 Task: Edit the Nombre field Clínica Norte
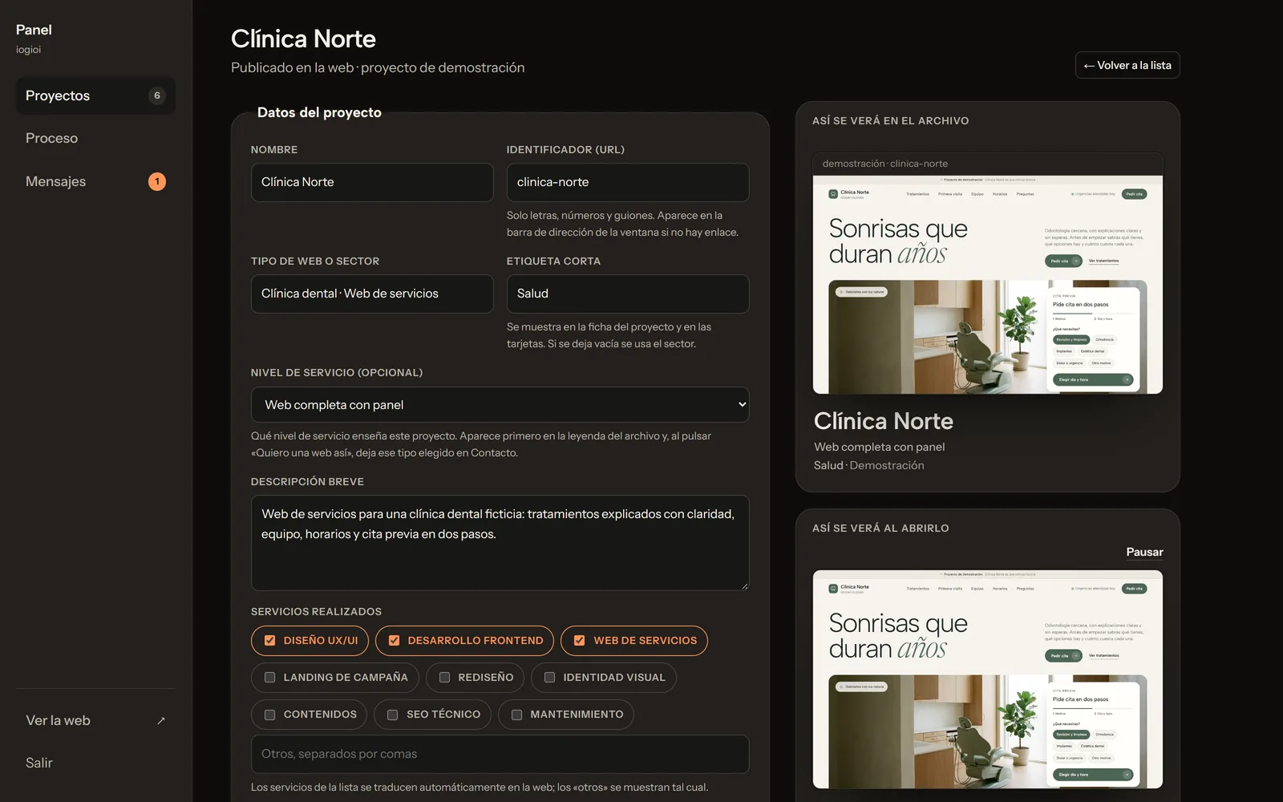pos(372,182)
